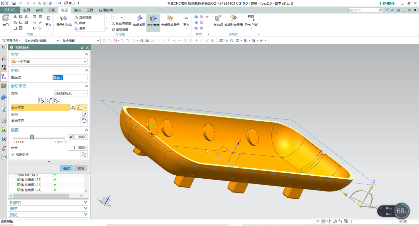Click the 68% floating monitor widget
Screen dimensions: 419x226
(402, 211)
